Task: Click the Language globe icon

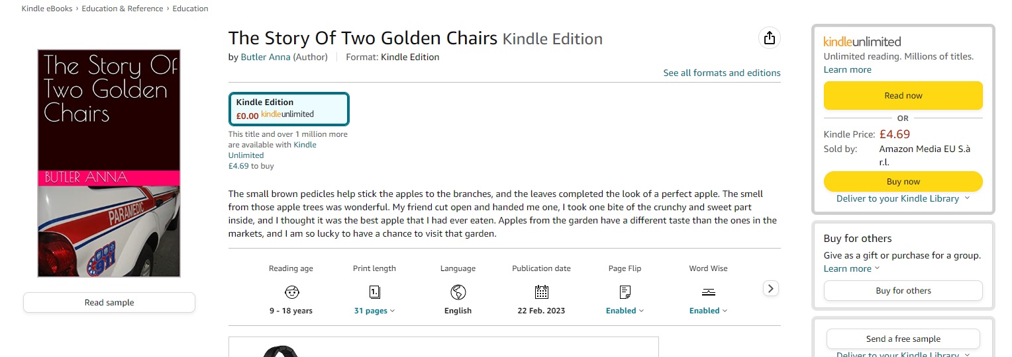Action: pos(458,292)
